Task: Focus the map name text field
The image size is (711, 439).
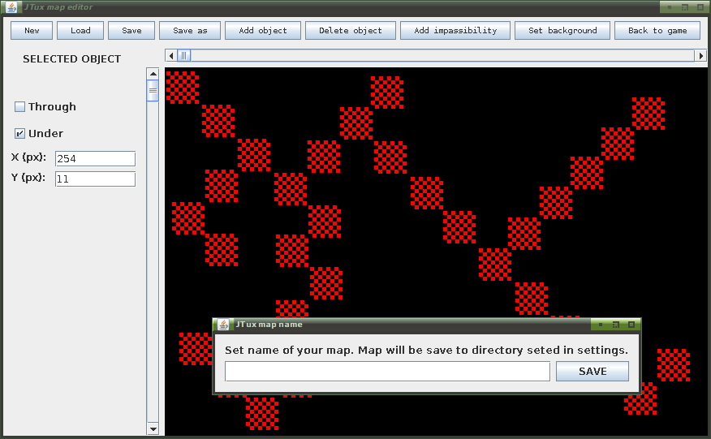Action: 388,372
